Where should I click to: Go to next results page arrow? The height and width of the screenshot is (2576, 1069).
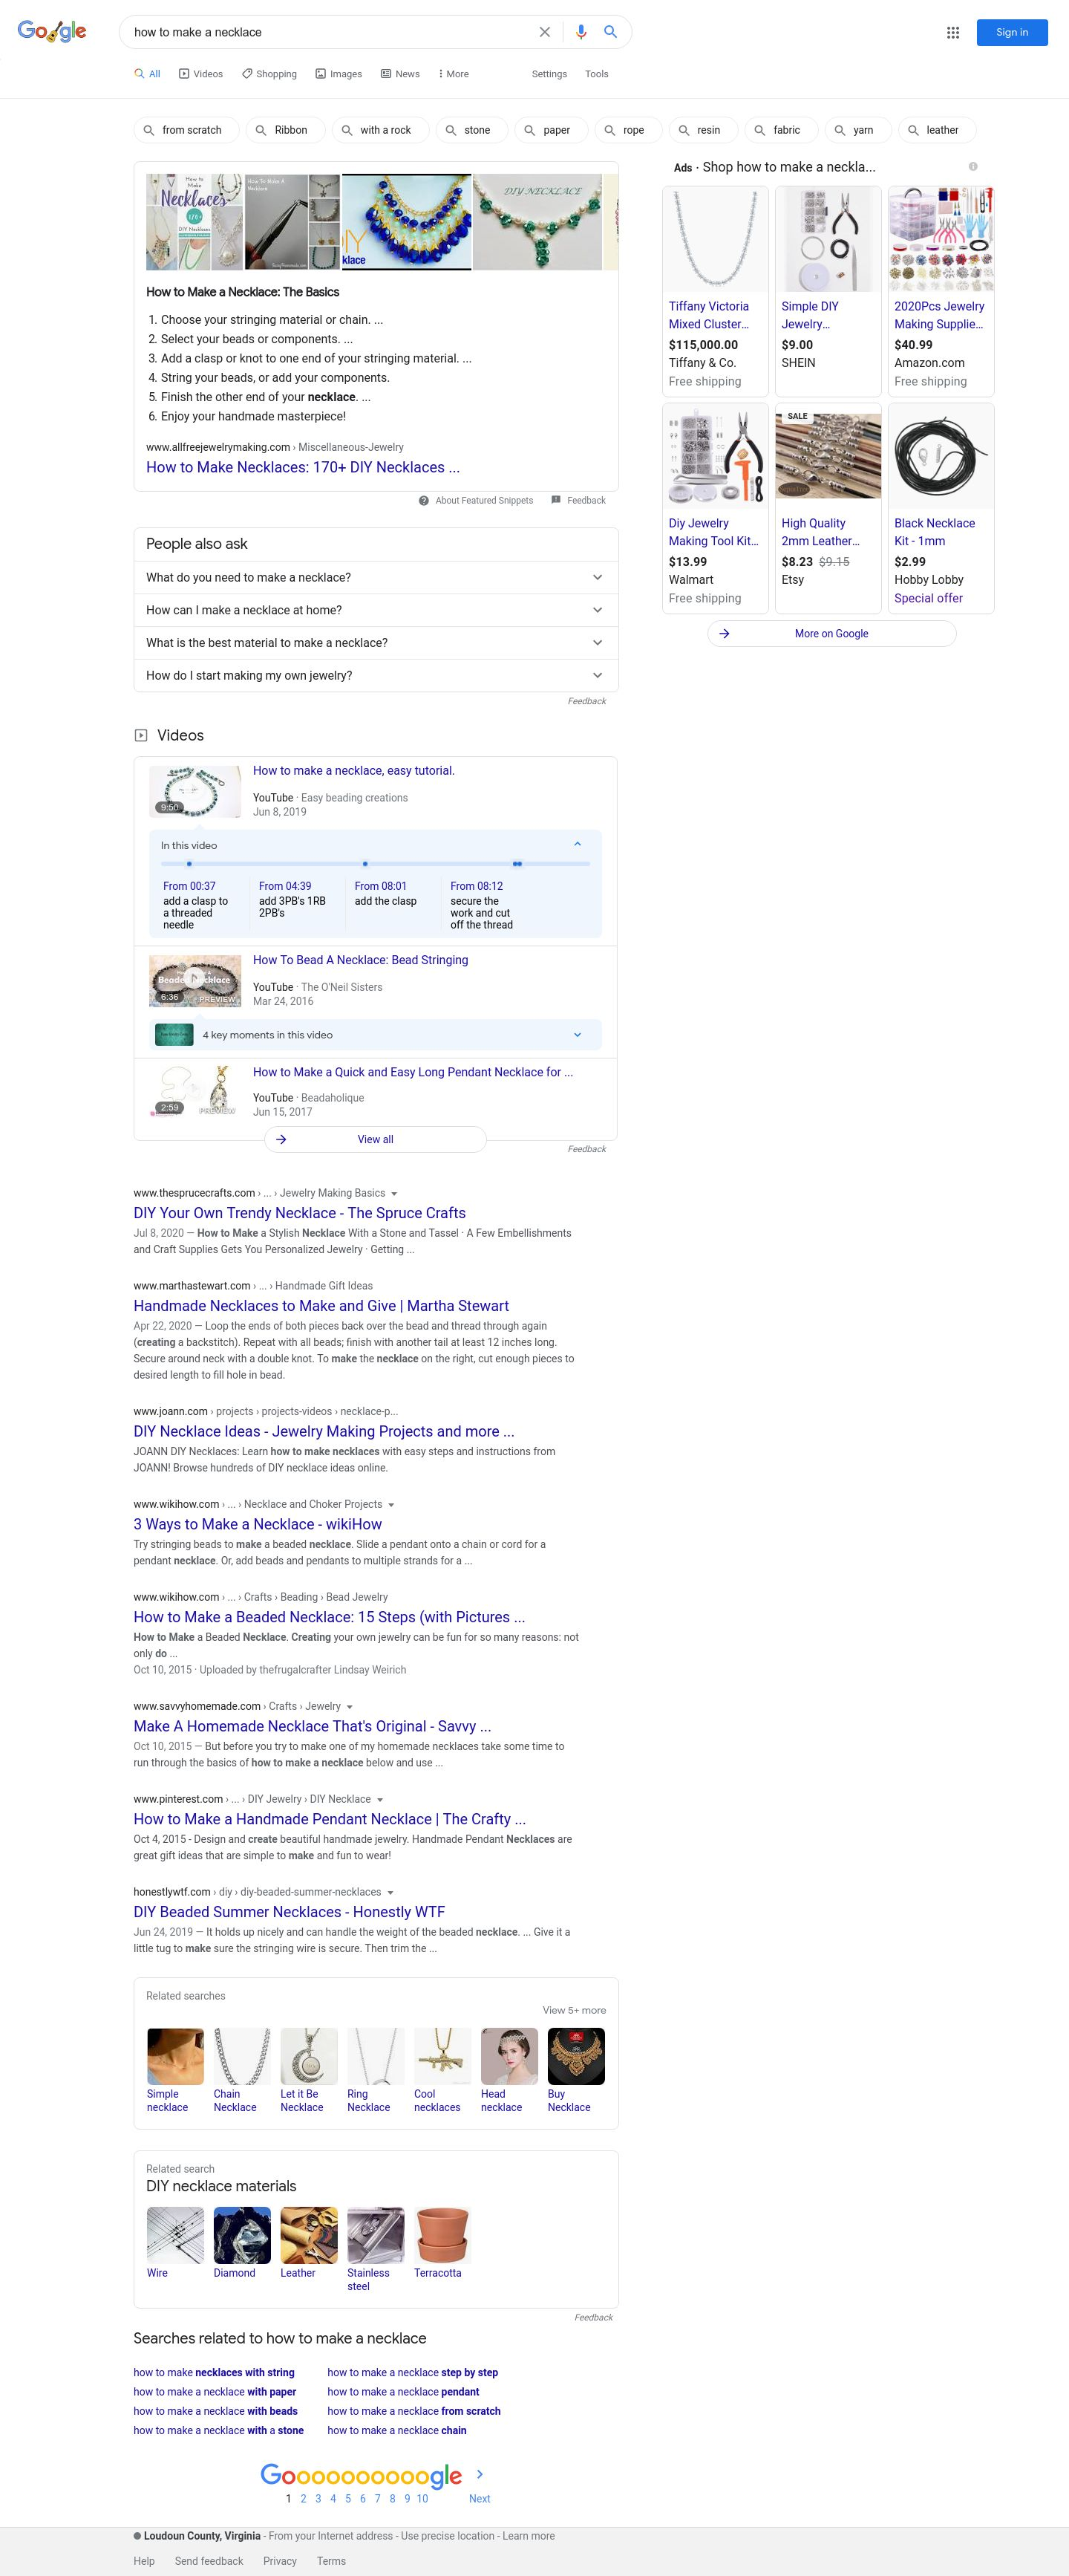pyautogui.click(x=480, y=2473)
